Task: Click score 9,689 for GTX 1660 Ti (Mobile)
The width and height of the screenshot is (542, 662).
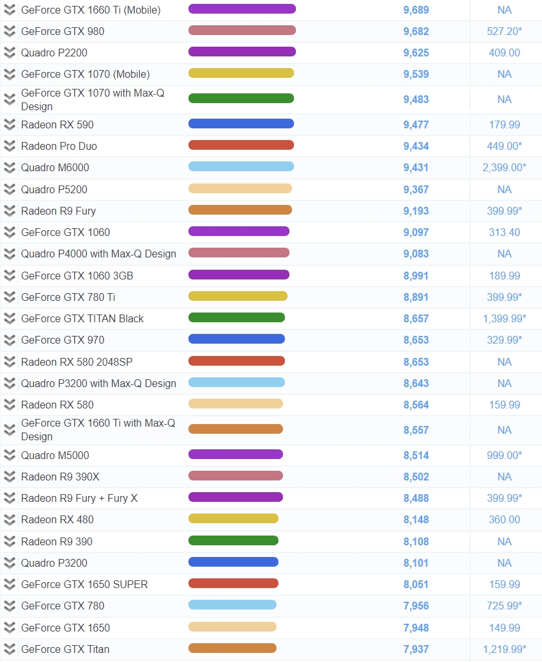Action: coord(416,10)
